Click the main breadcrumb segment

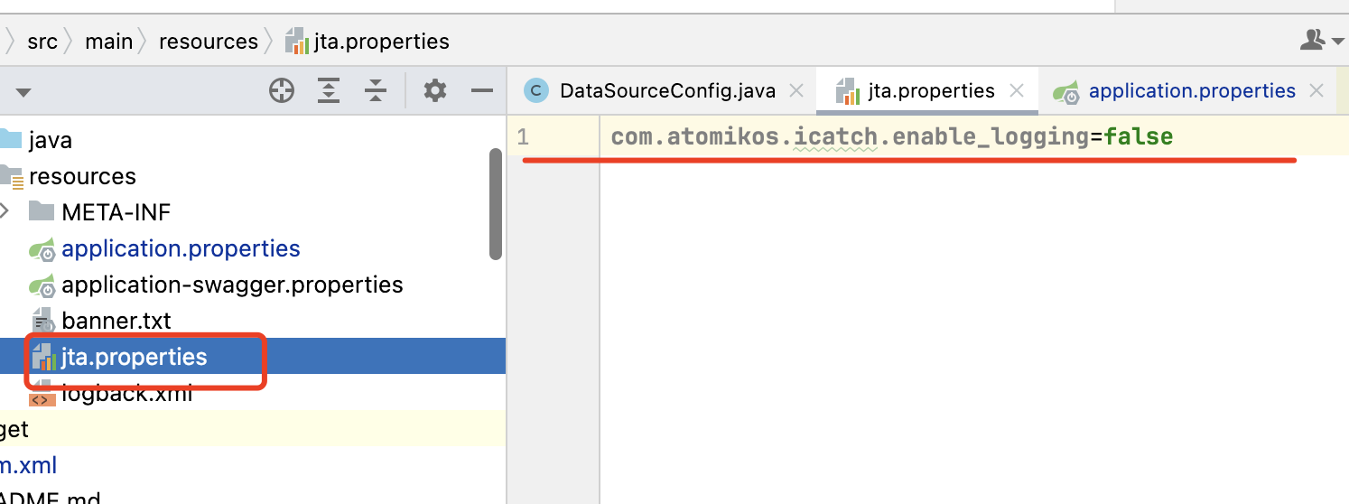click(108, 42)
